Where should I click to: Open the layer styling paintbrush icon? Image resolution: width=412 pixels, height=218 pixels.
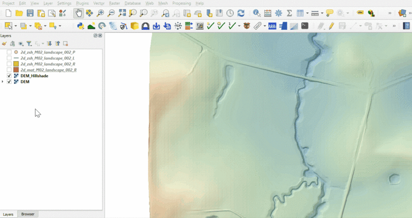pyautogui.click(x=4, y=44)
